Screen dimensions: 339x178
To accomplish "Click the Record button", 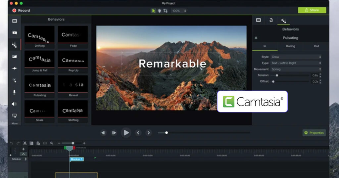I will [x=21, y=11].
